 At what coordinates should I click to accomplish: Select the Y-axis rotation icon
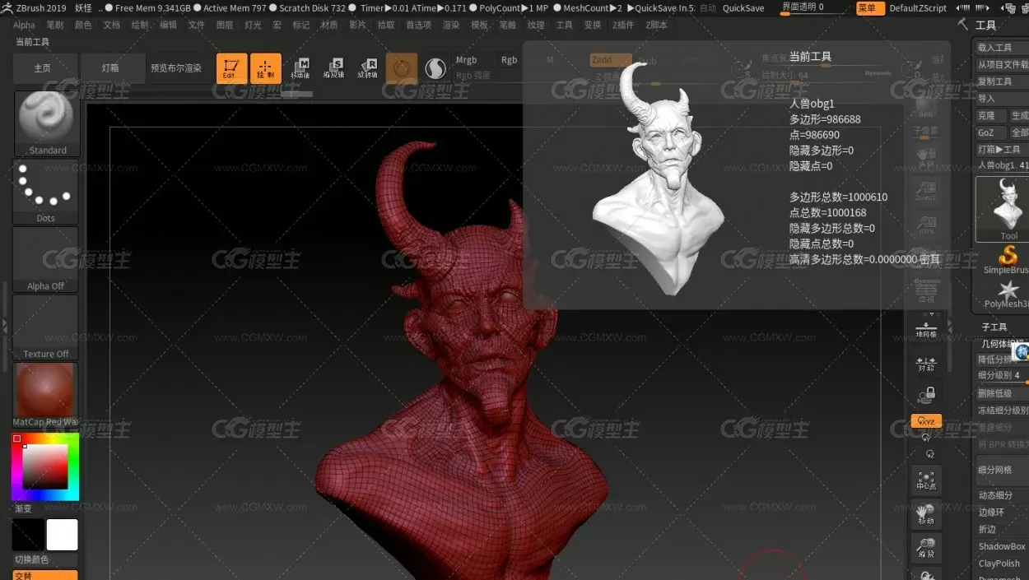coord(926,438)
